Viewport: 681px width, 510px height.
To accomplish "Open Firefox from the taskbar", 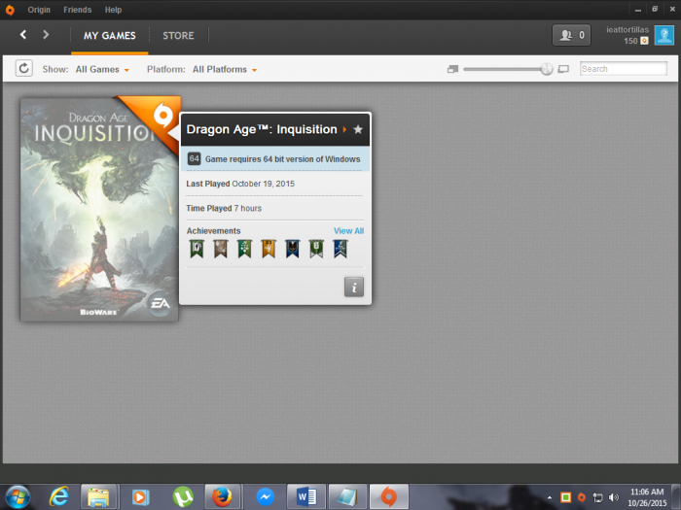I will point(223,497).
